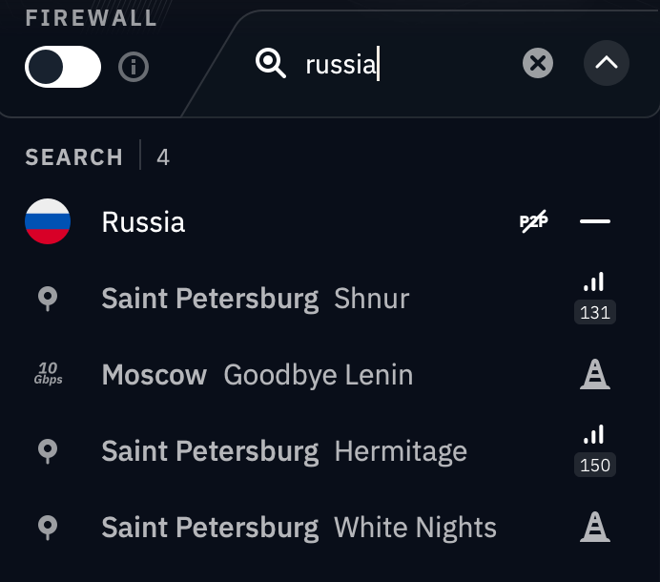Click the crossed-out P2P icon
The height and width of the screenshot is (582, 660).
[x=534, y=222]
